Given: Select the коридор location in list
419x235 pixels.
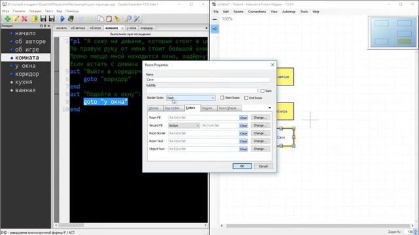Looking at the screenshot, I should click(27, 74).
